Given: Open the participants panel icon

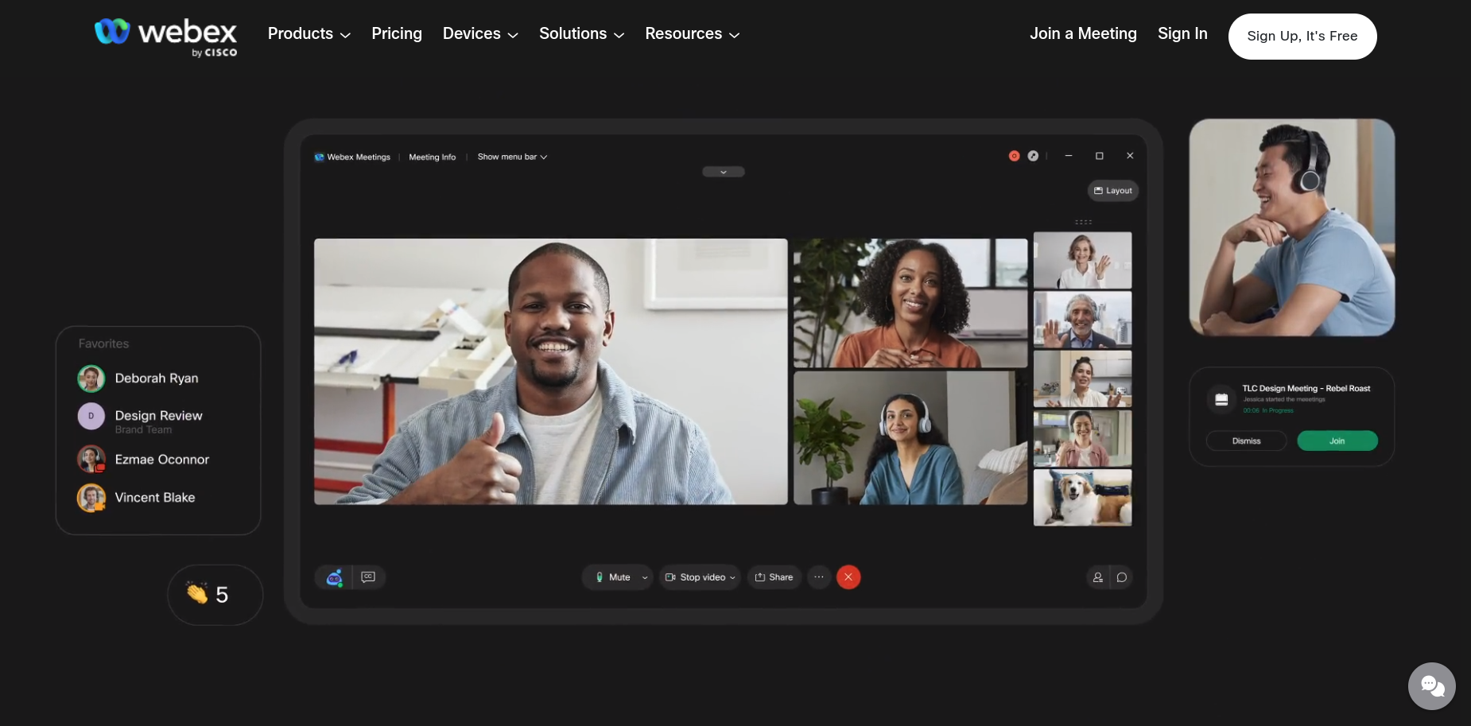Looking at the screenshot, I should tap(1097, 577).
